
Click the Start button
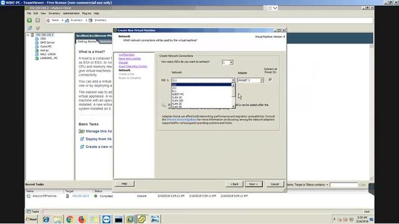32,220
